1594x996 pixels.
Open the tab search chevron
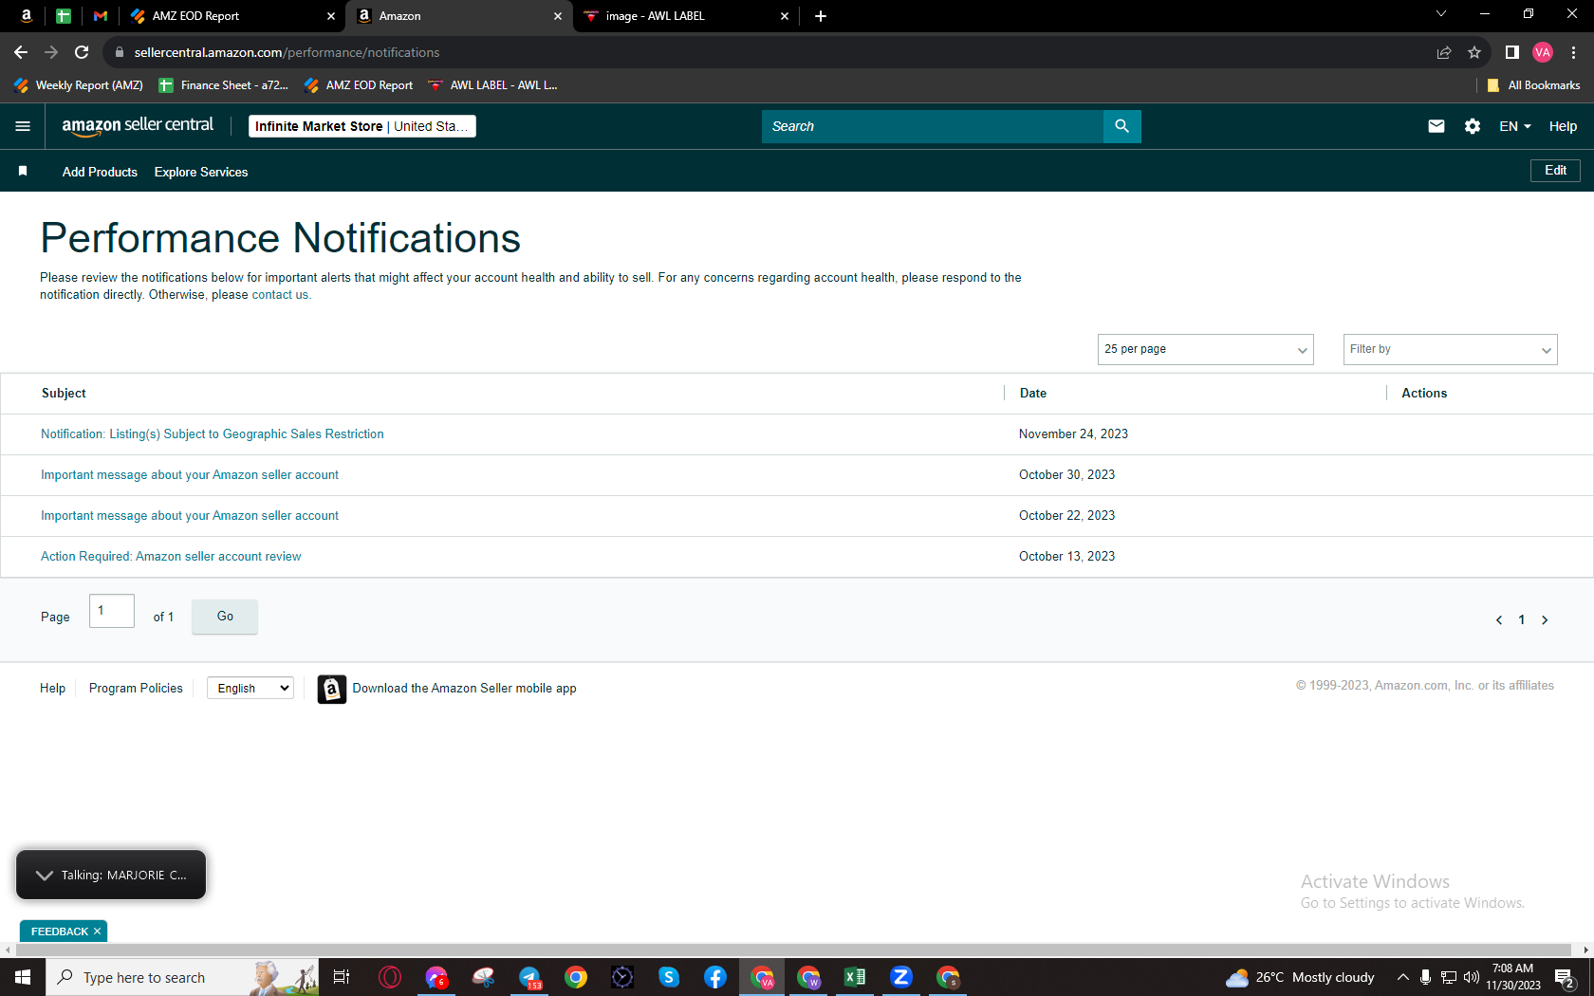click(1440, 14)
